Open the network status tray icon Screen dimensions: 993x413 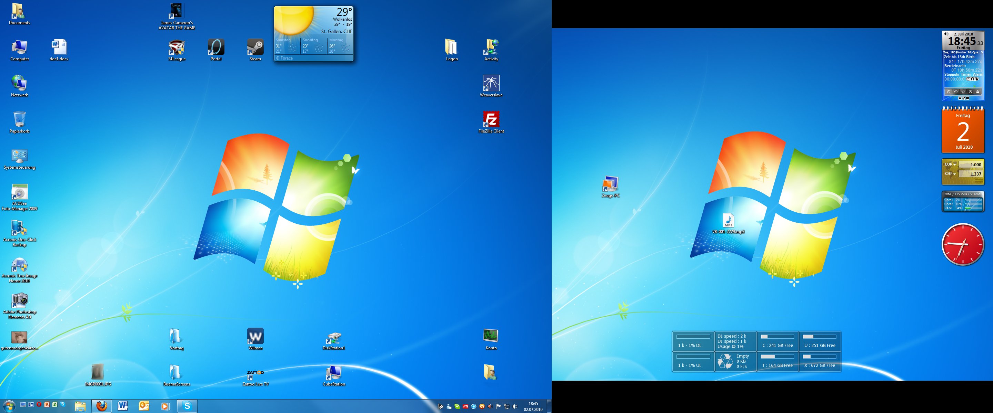coord(507,406)
